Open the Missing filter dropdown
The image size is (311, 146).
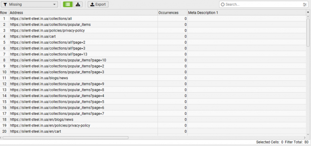click(29, 4)
